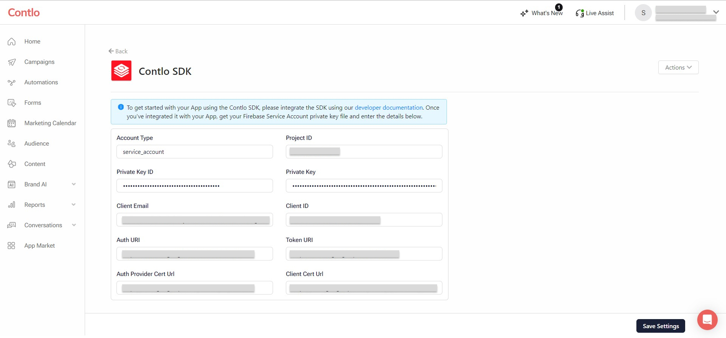Open Audience in sidebar
This screenshot has width=726, height=338.
coord(37,144)
